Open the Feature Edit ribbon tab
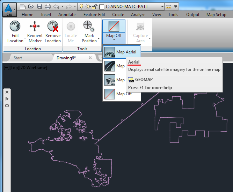233x192 pixels. (94, 15)
